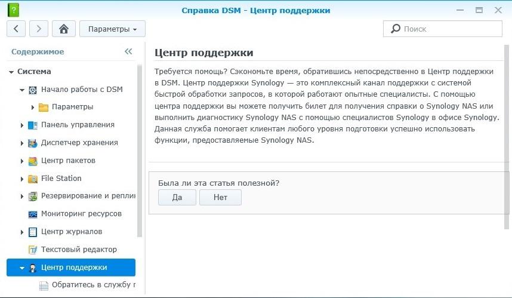Expand the File Station node
The width and height of the screenshot is (512, 298).
(x=22, y=179)
